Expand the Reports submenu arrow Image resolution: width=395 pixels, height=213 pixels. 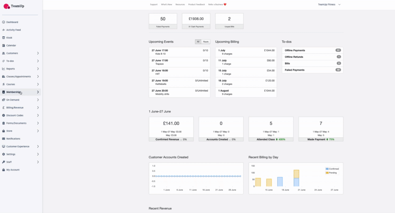[x=38, y=69]
